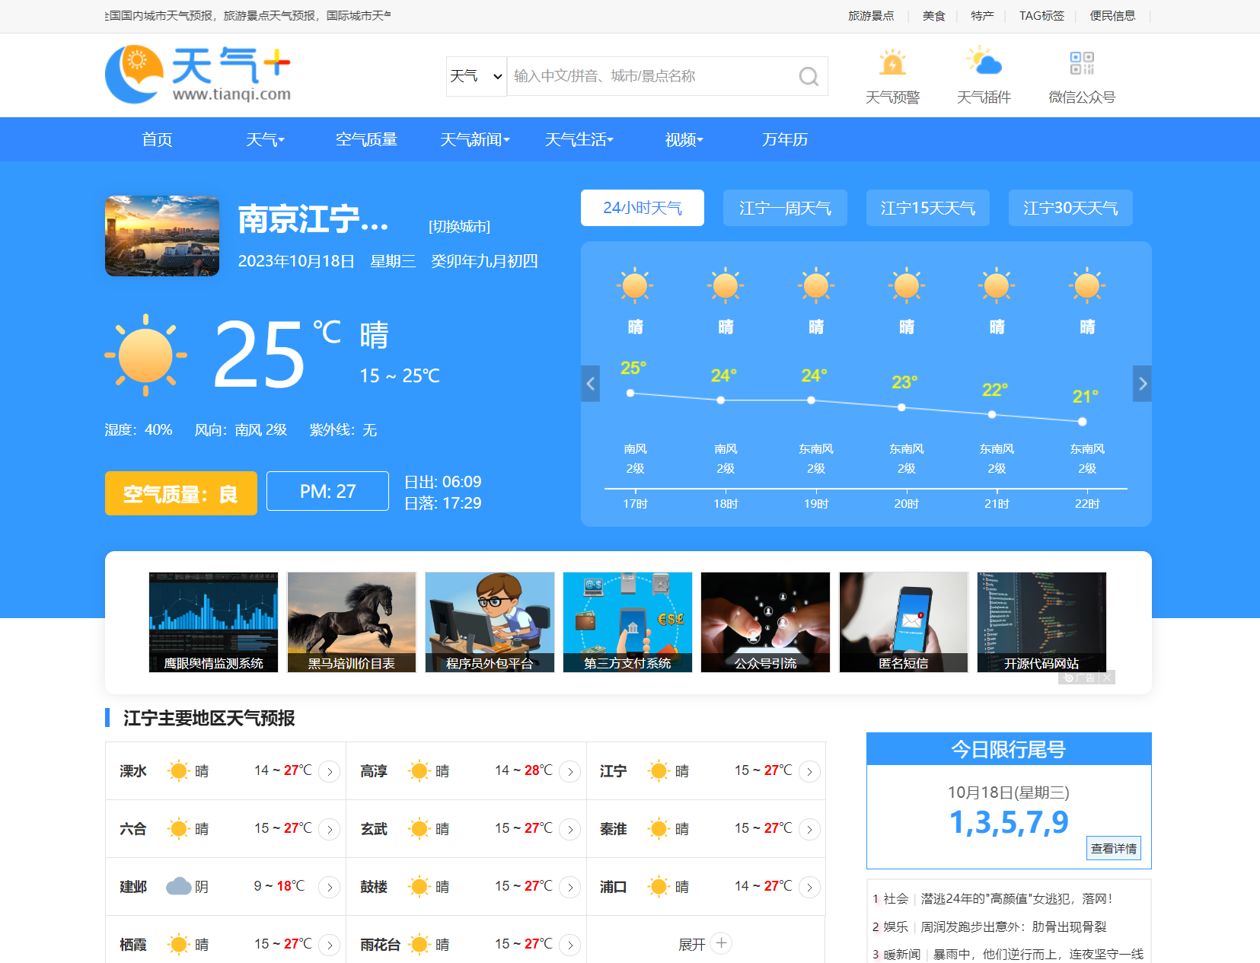Select 万年历 in the navigation menu

[783, 139]
